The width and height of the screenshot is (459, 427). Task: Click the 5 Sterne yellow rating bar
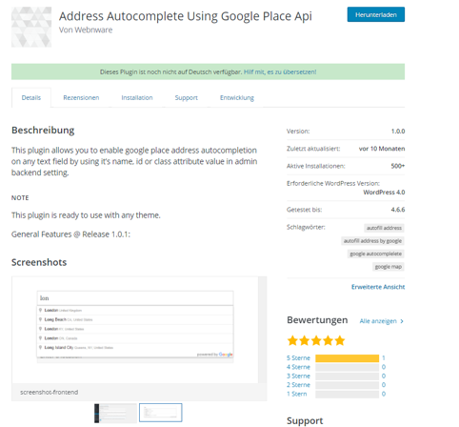click(x=347, y=358)
